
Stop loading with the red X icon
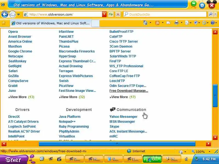pos(118,14)
